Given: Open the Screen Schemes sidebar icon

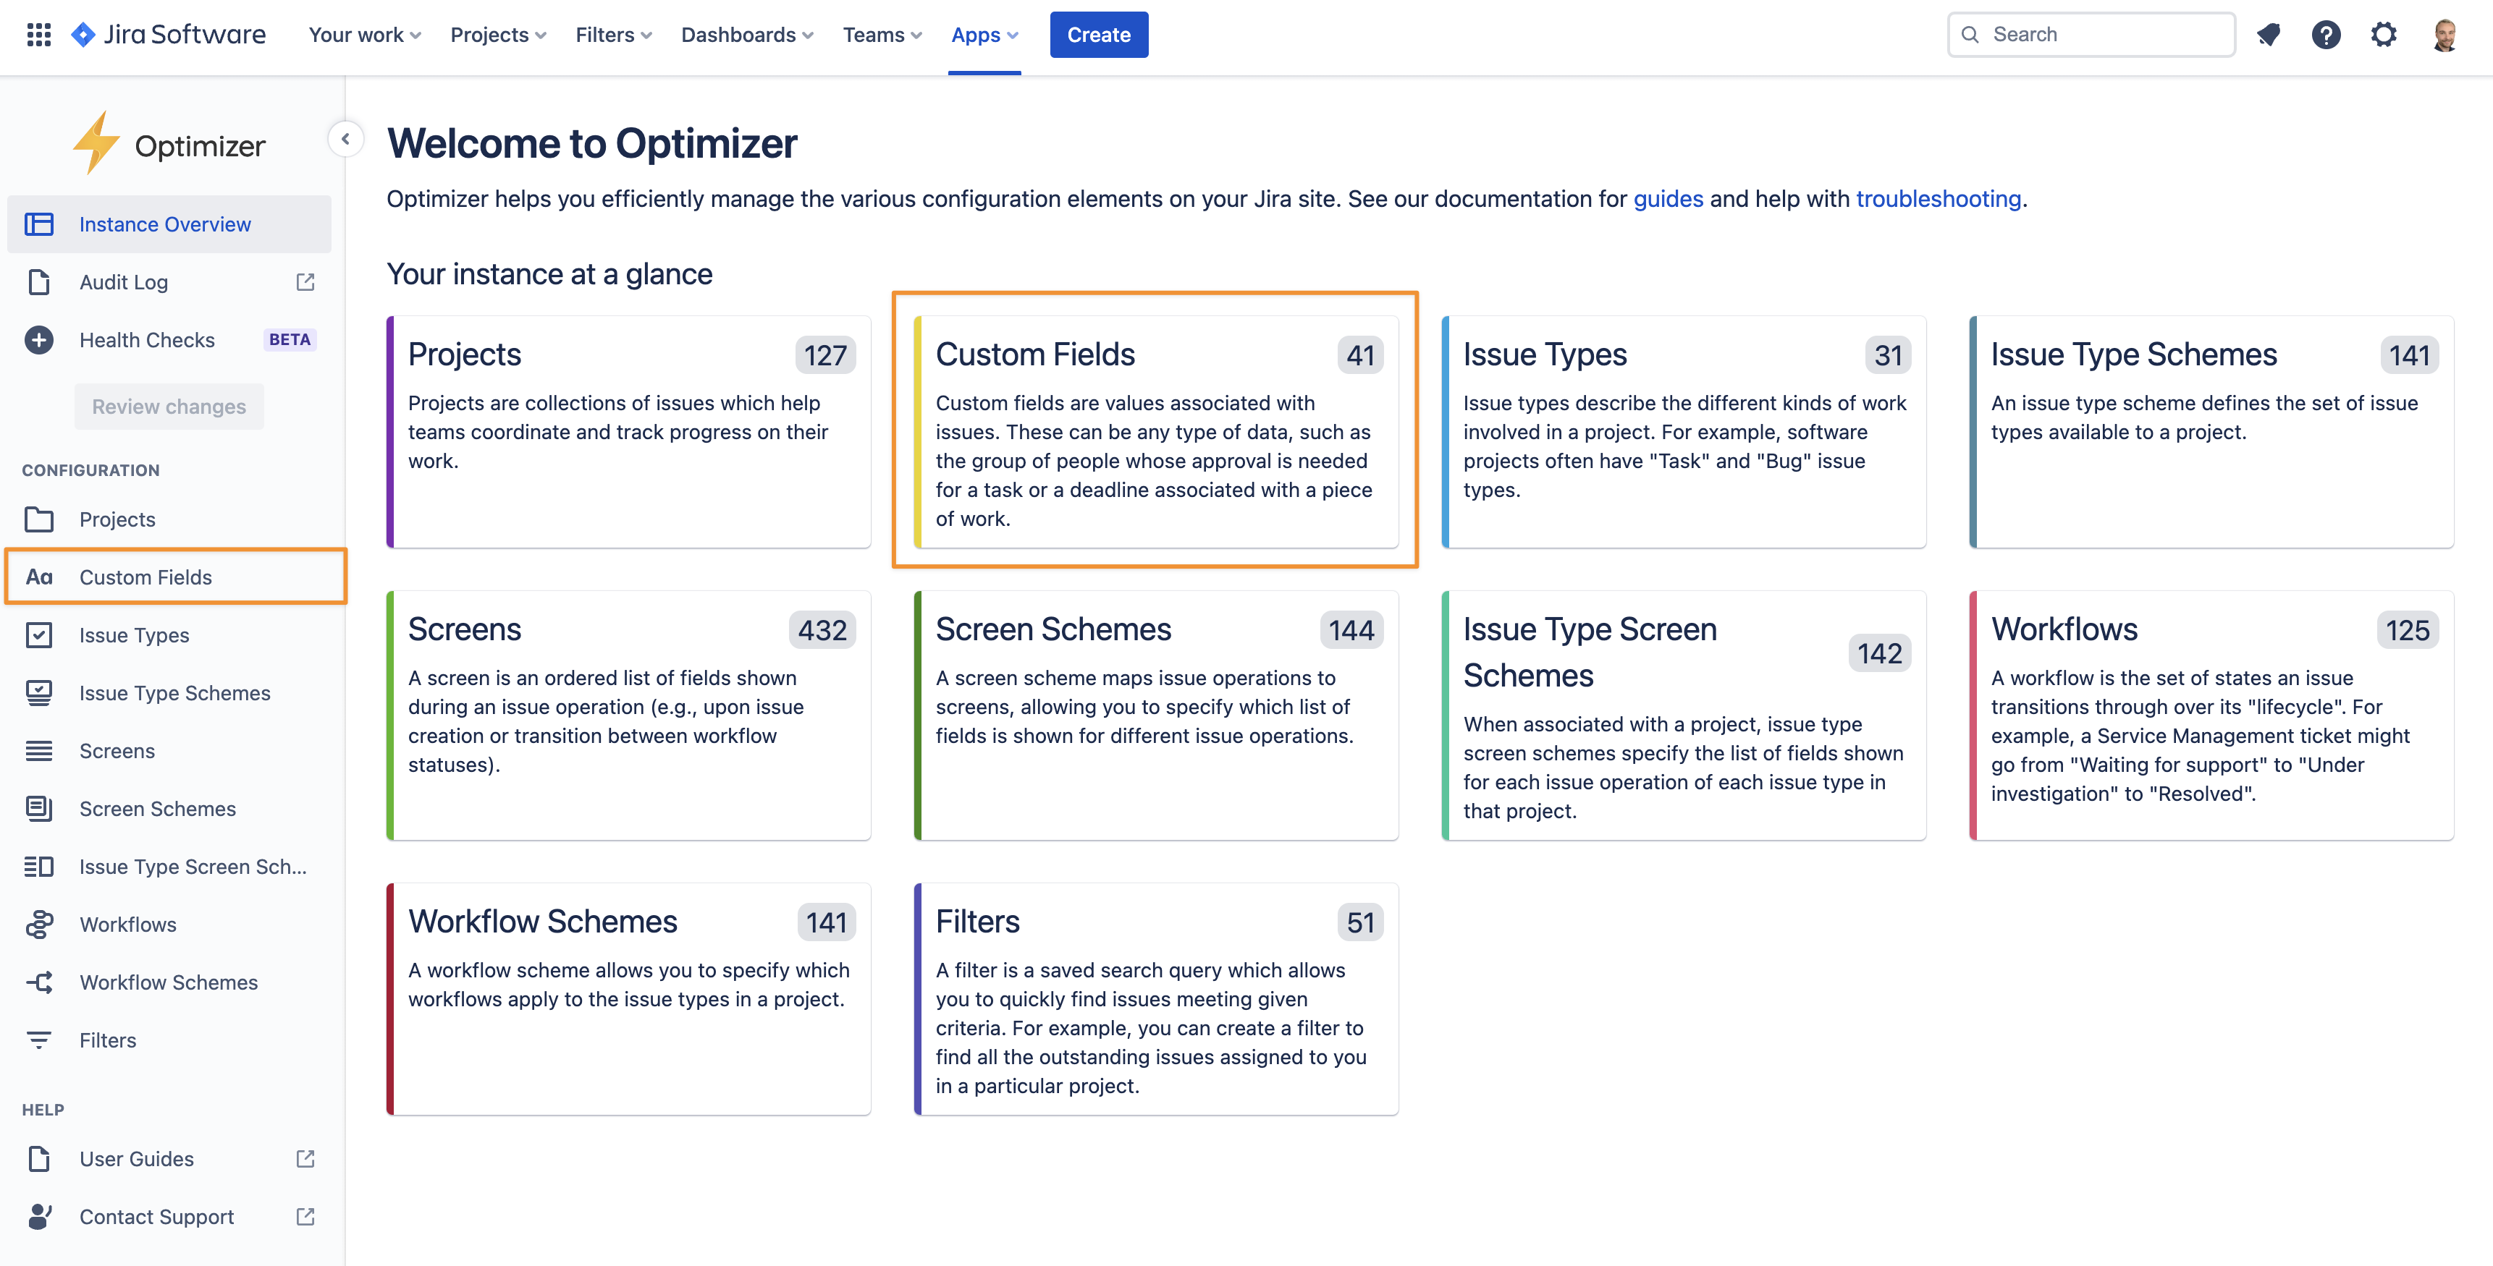Looking at the screenshot, I should [38, 809].
